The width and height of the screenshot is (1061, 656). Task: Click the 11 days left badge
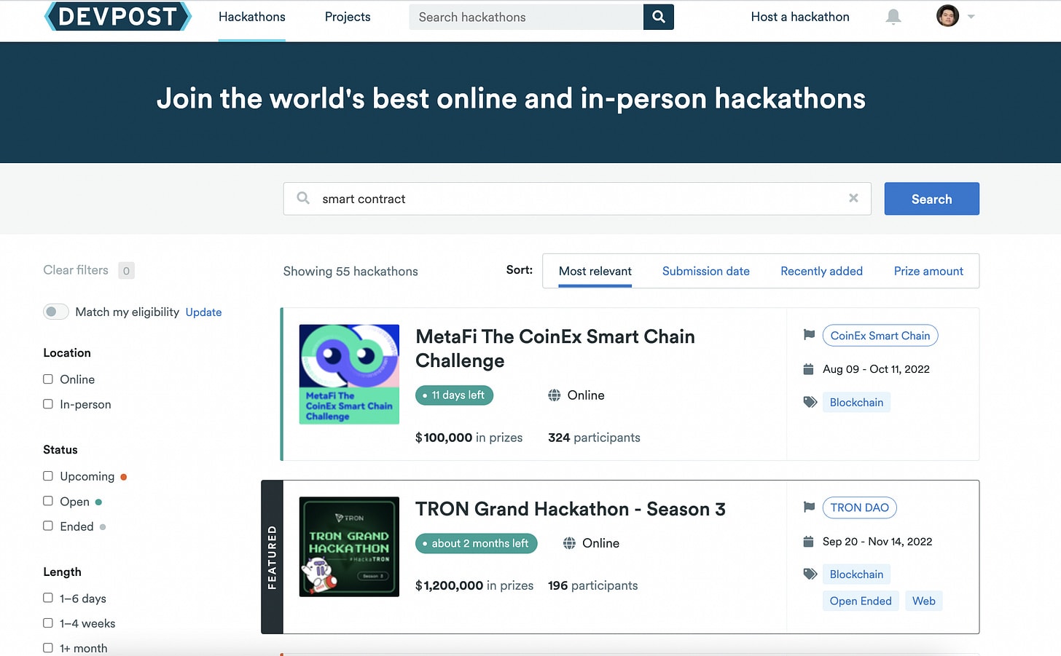point(455,395)
